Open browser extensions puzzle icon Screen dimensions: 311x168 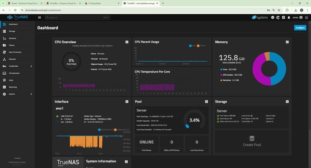[x=287, y=10]
